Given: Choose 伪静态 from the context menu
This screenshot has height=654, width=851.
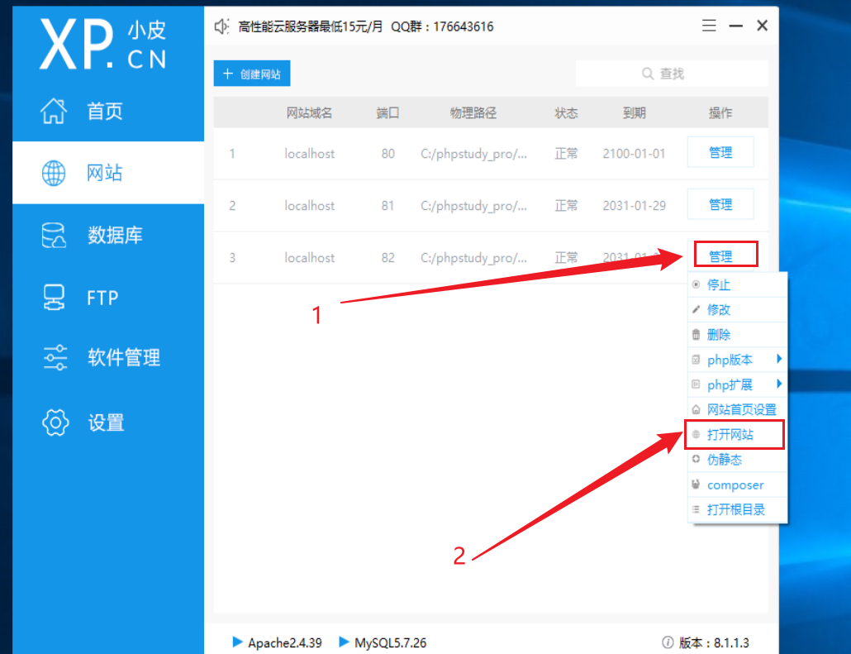Looking at the screenshot, I should coord(738,460).
